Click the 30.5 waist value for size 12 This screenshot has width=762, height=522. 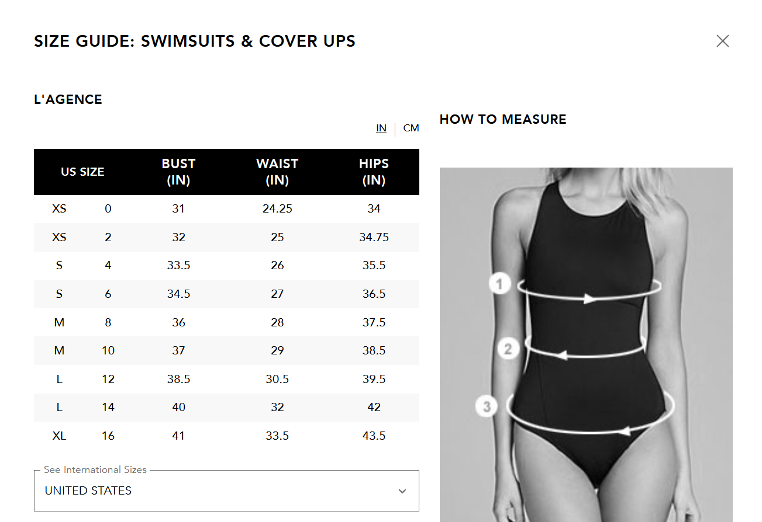(277, 379)
